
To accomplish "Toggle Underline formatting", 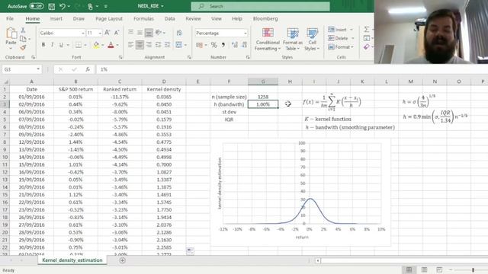I will 61,45.
